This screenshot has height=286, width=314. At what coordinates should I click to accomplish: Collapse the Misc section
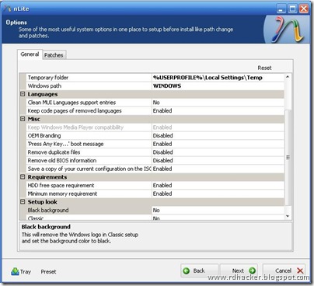(x=23, y=119)
